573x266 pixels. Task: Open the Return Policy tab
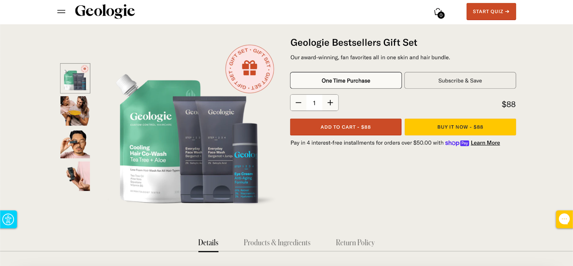tap(355, 243)
